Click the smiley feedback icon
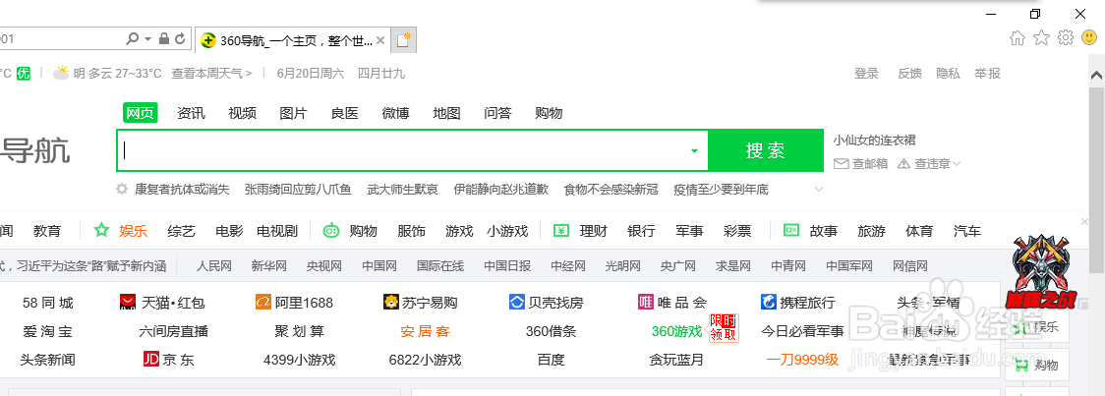The height and width of the screenshot is (396, 1105). (x=1089, y=37)
